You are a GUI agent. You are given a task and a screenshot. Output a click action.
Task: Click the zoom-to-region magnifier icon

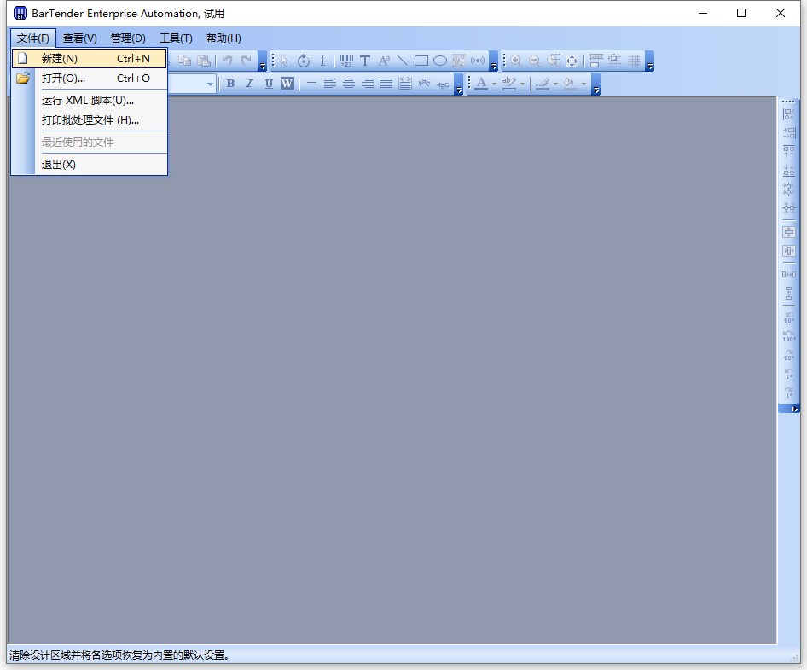[554, 61]
